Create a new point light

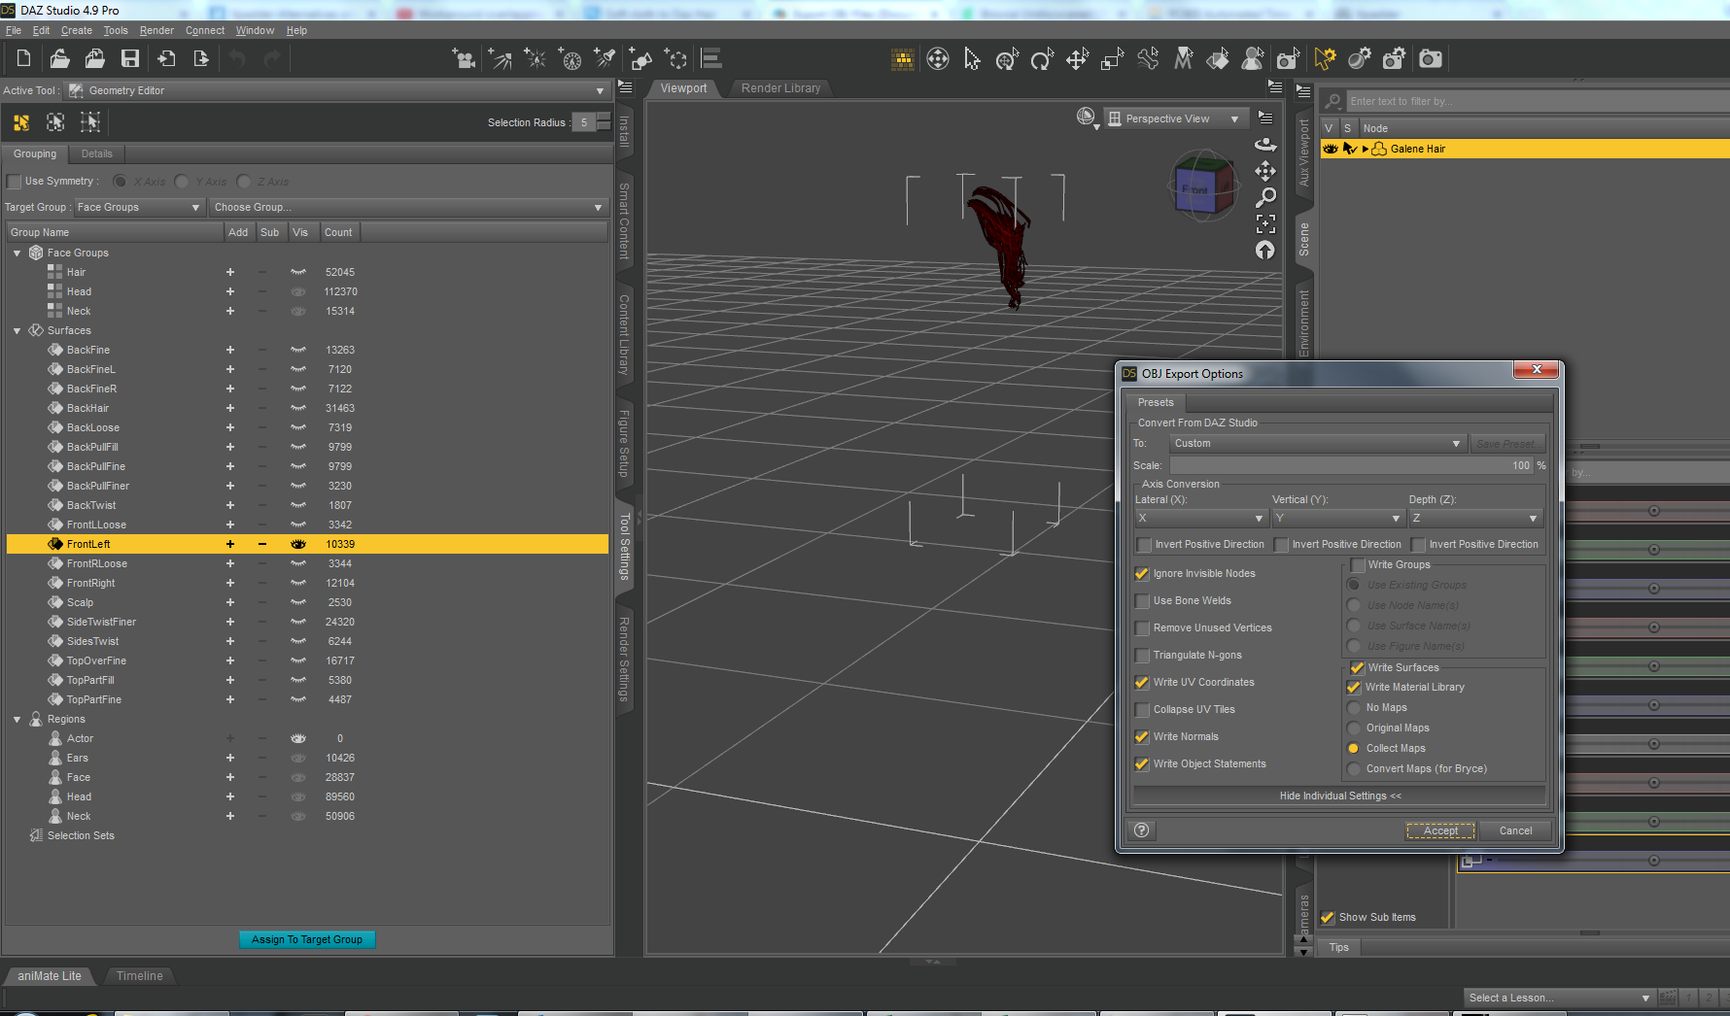click(x=535, y=59)
